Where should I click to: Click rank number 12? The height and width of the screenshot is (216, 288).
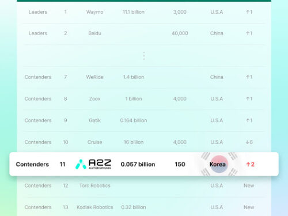66,185
